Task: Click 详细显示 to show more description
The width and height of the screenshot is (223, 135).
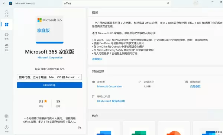Action: [97, 59]
